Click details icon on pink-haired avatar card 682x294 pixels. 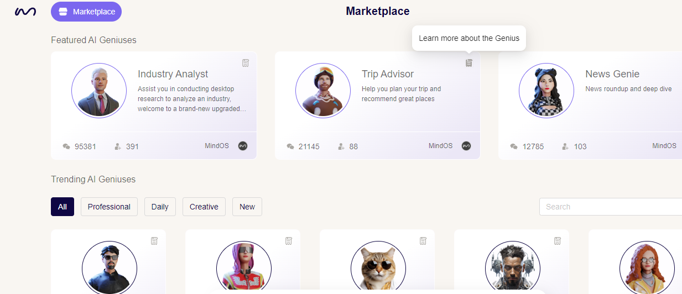(289, 240)
